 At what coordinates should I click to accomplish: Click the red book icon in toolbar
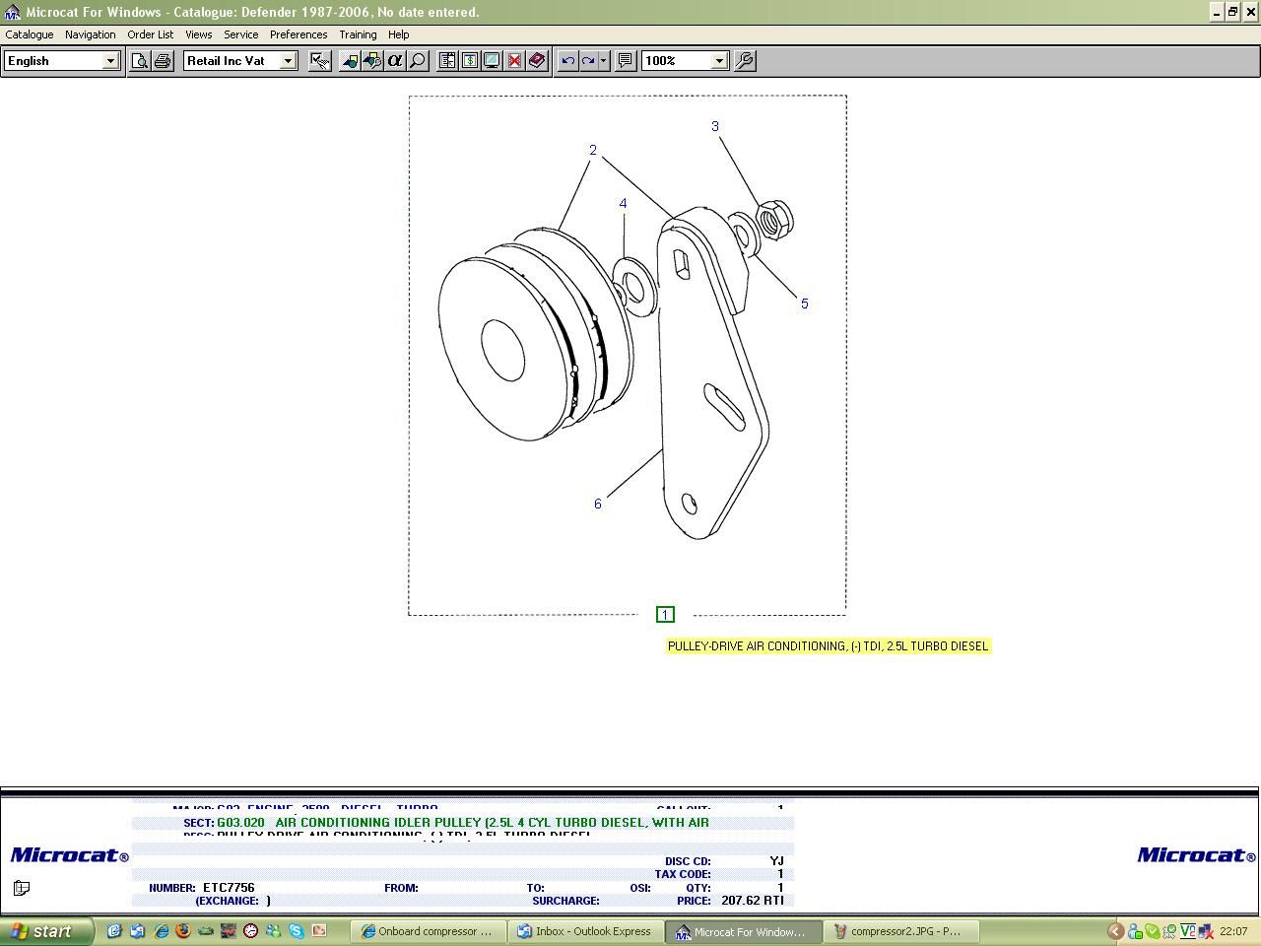pos(537,61)
